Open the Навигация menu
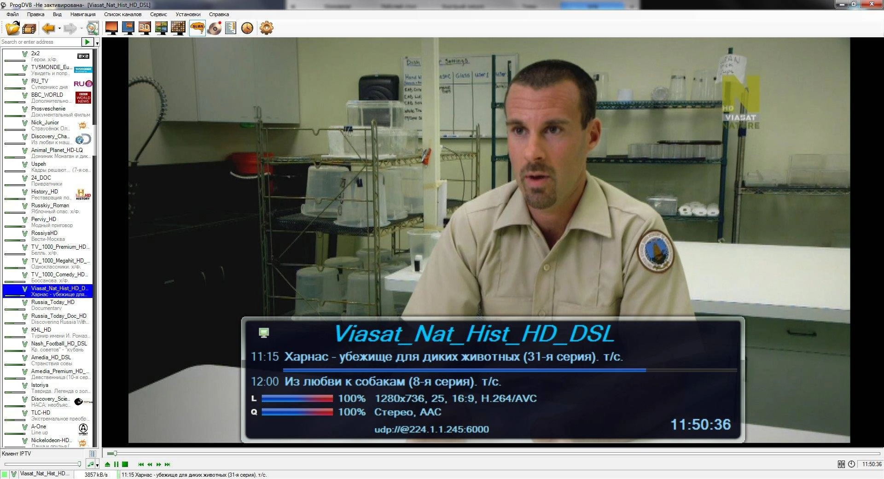 (x=83, y=14)
